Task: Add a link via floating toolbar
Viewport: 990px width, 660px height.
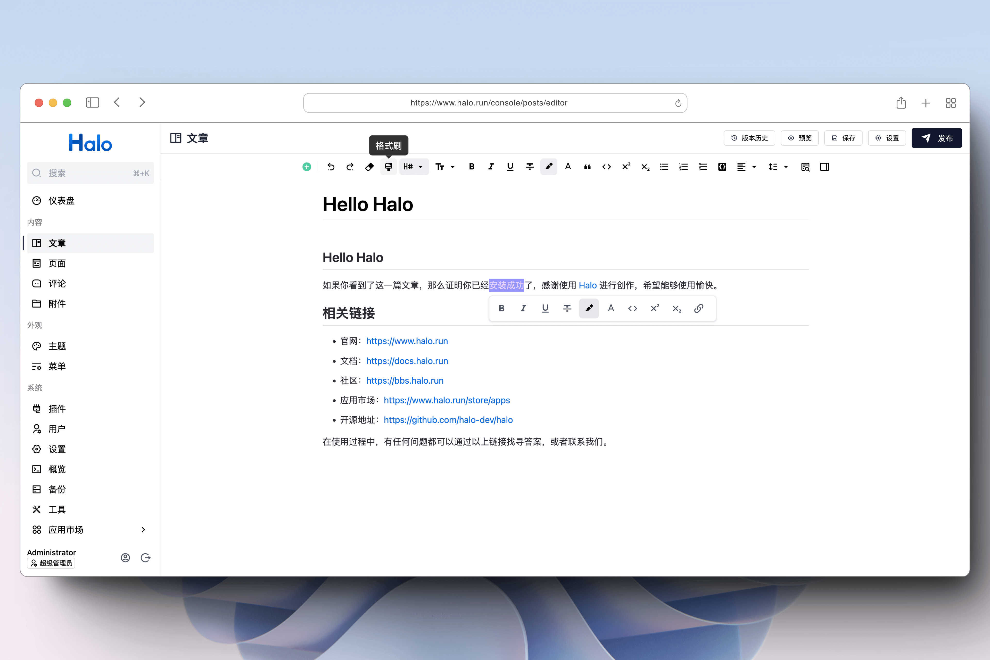Action: tap(699, 308)
